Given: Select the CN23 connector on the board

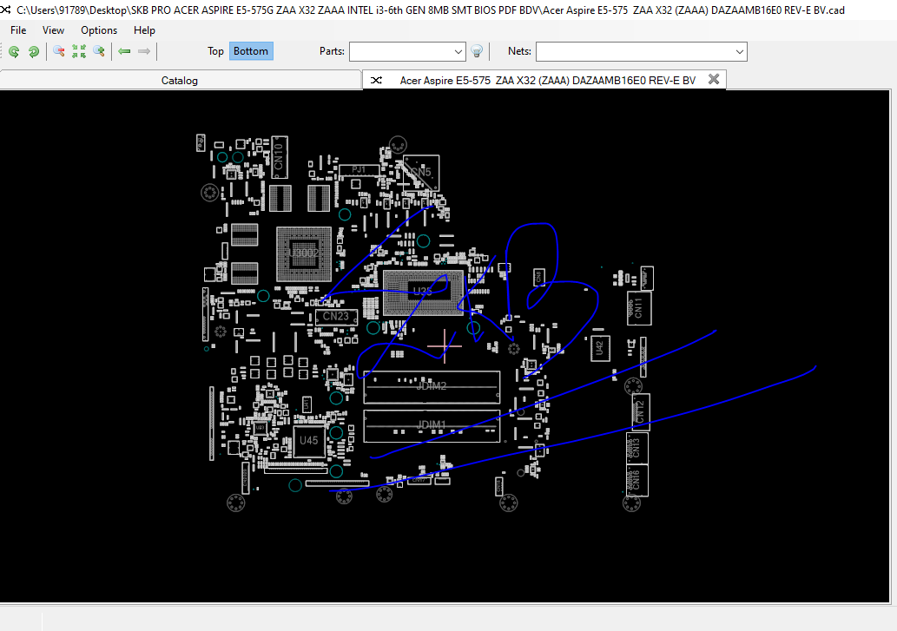Looking at the screenshot, I should pos(336,317).
